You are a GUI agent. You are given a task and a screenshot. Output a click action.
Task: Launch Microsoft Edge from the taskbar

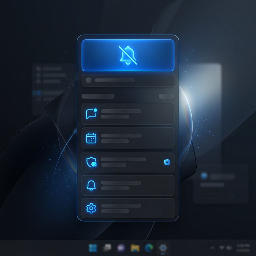click(149, 248)
